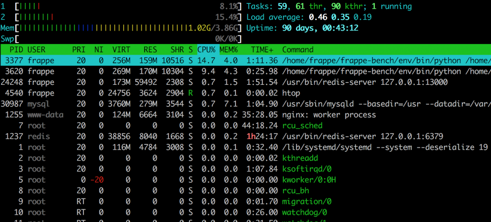Click the Tasks count summary line

coord(329,6)
